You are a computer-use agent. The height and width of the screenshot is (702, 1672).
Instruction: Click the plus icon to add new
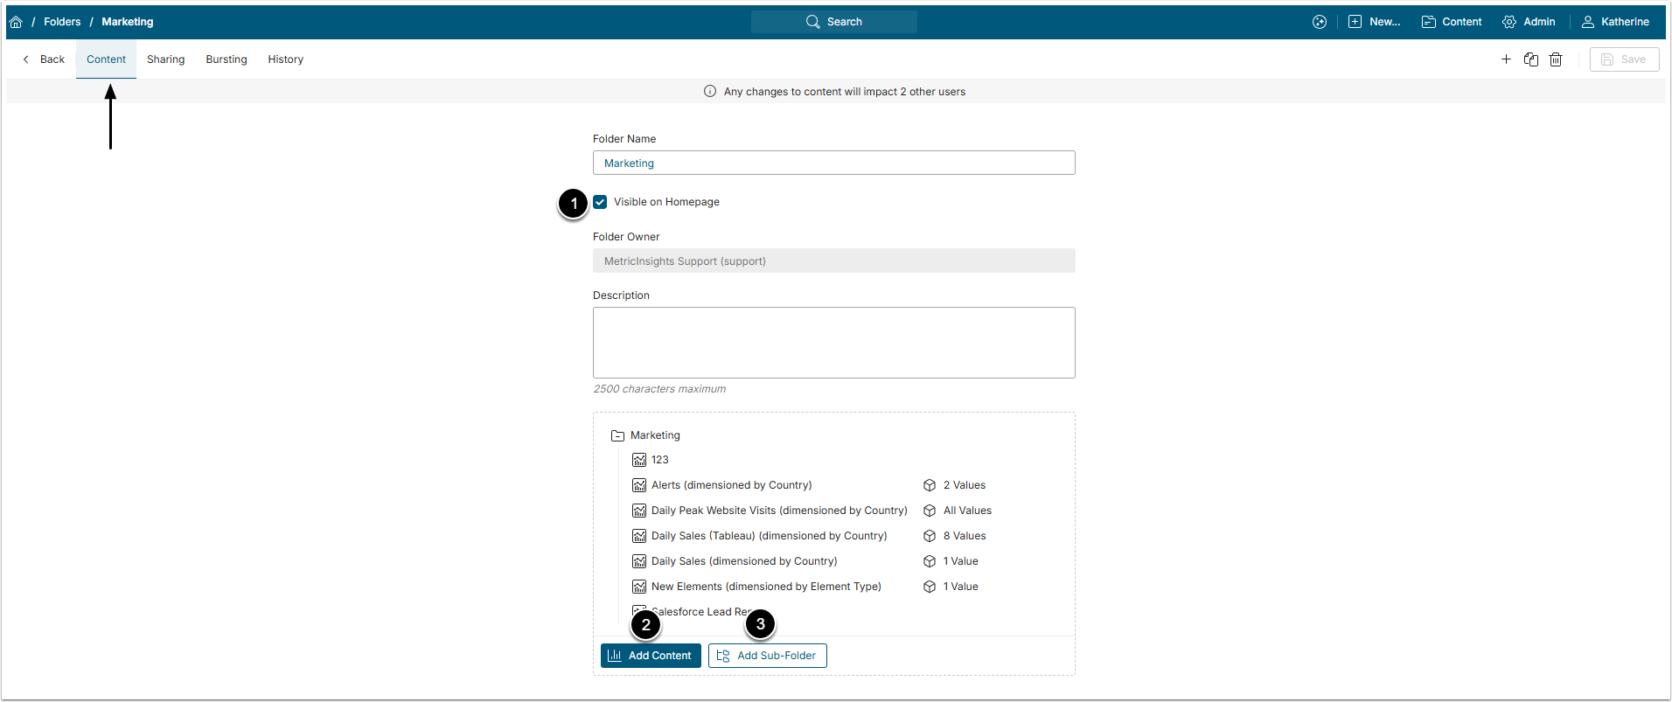(1506, 59)
